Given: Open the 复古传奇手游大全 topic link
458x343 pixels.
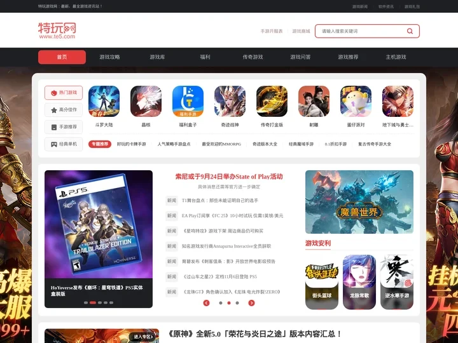Looking at the screenshot, I should [375, 144].
